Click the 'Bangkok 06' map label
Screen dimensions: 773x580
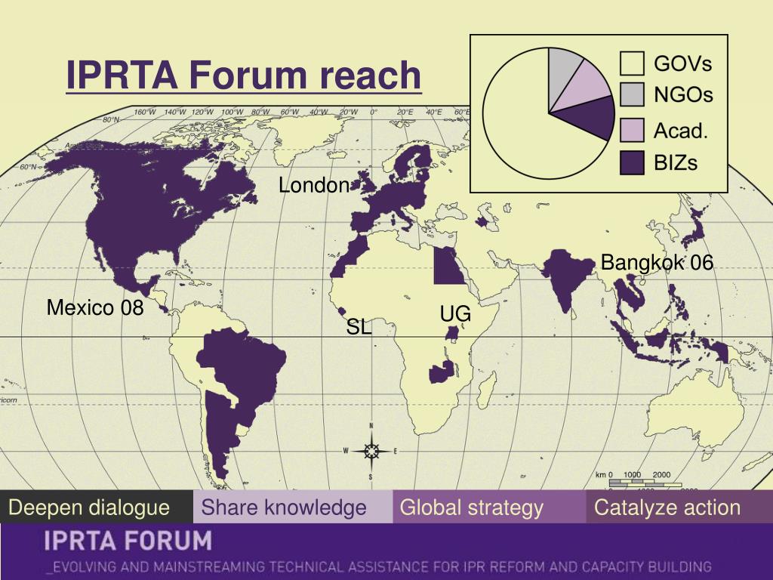(x=658, y=262)
